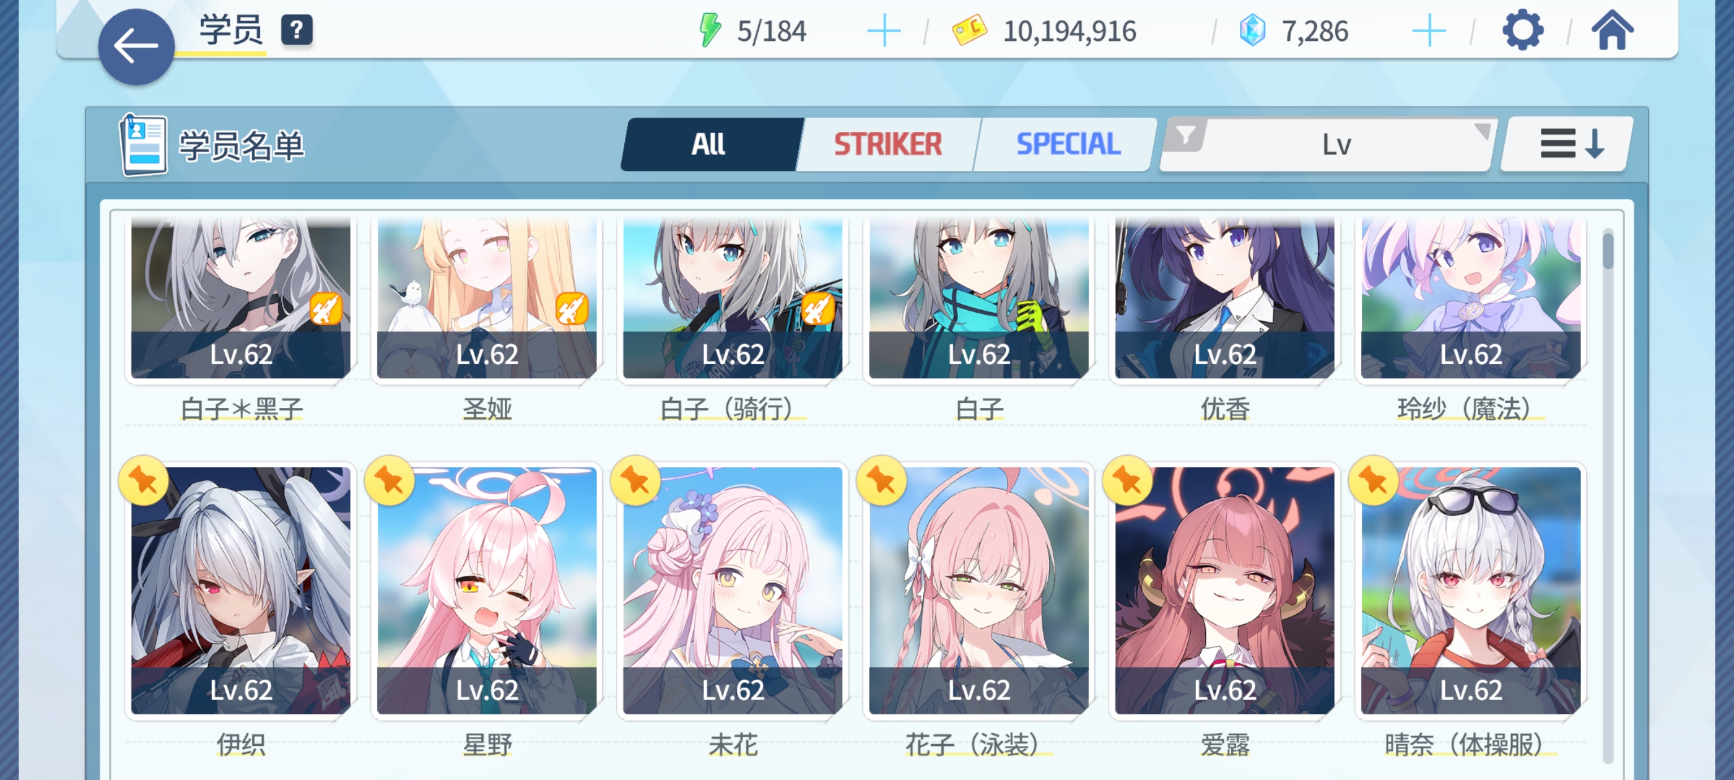The width and height of the screenshot is (1734, 780).
Task: Open 未花's character portrait
Action: coord(733,590)
